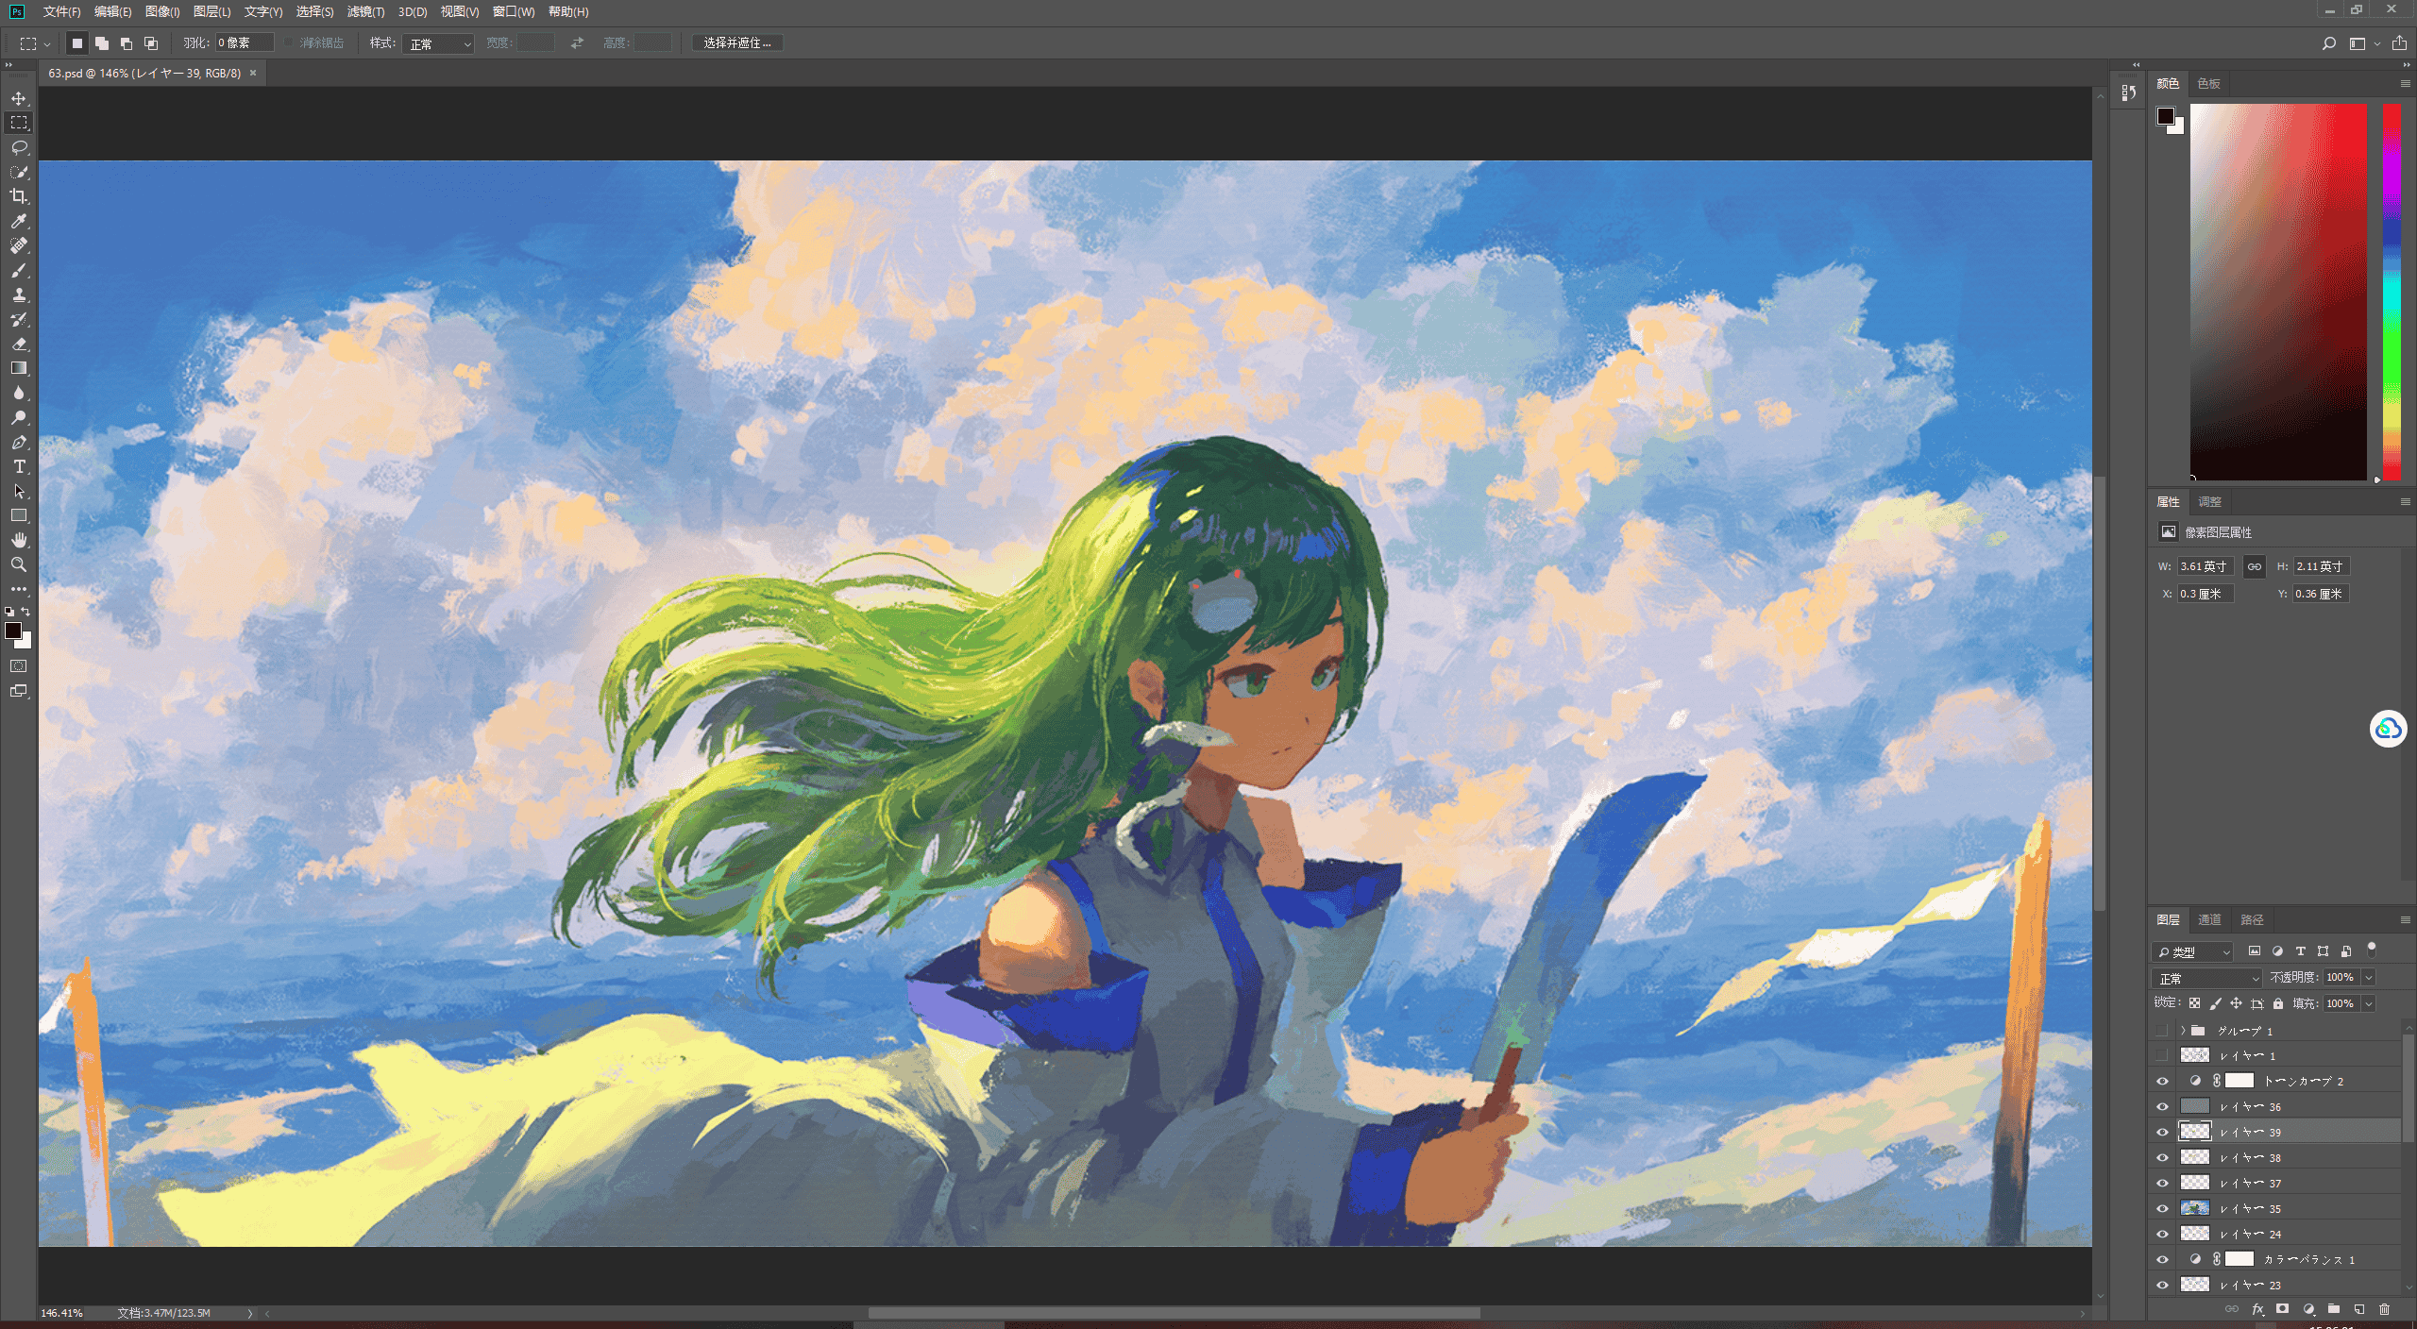Click the foreground color swatch in toolbar

tap(13, 631)
